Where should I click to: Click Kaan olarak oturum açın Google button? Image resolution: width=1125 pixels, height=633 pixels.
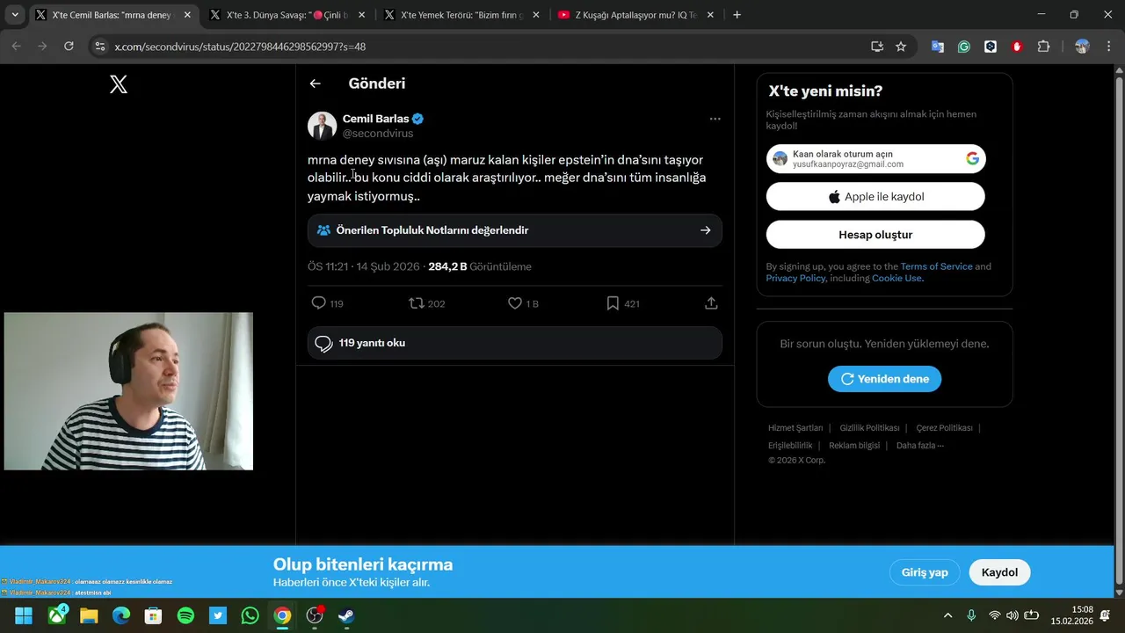click(x=875, y=158)
